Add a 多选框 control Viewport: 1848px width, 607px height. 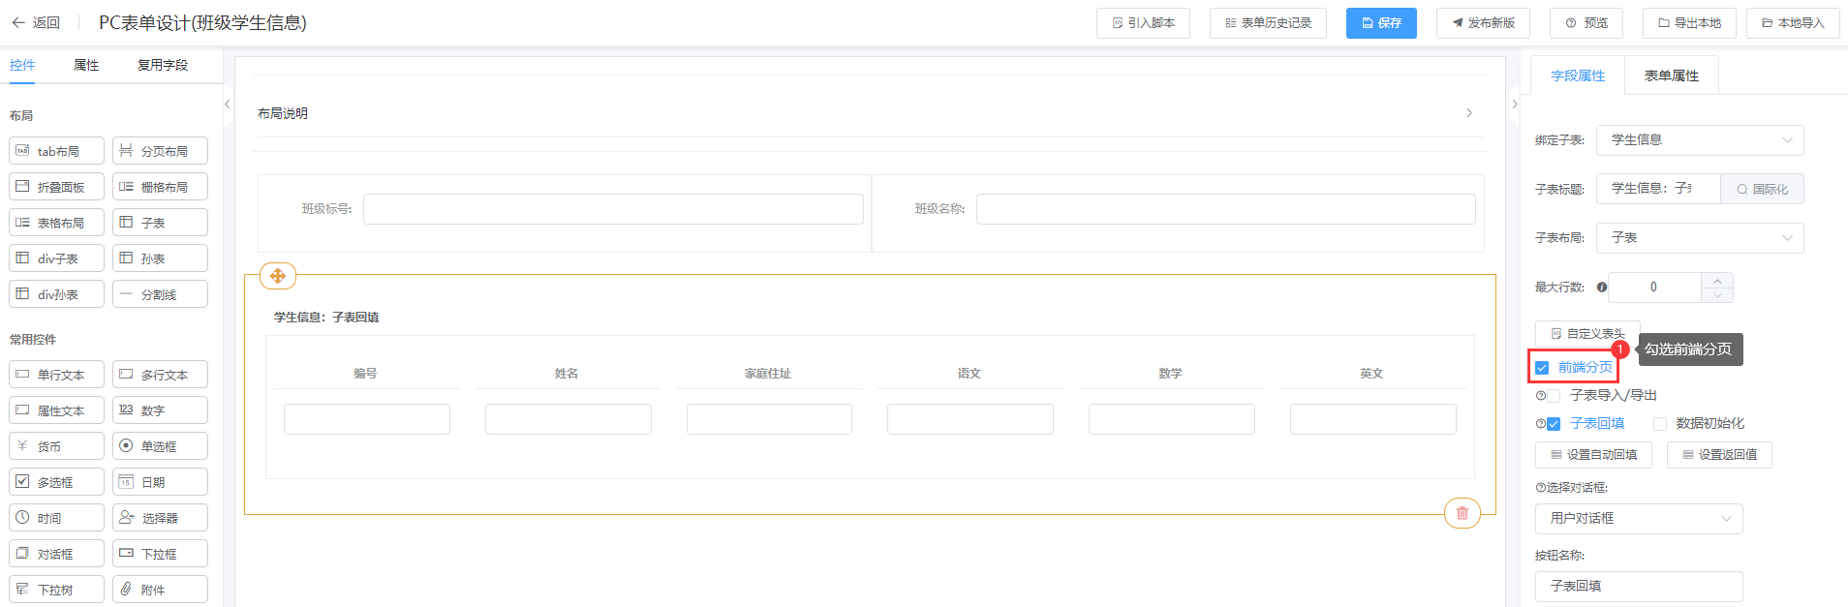click(57, 482)
